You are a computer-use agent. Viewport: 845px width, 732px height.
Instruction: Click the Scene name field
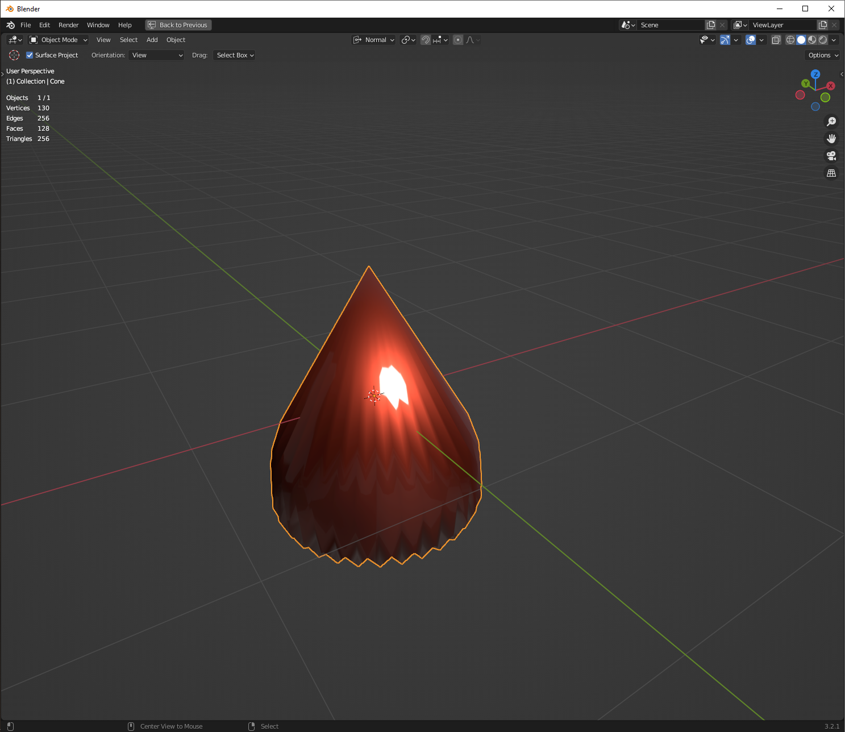[x=671, y=25]
